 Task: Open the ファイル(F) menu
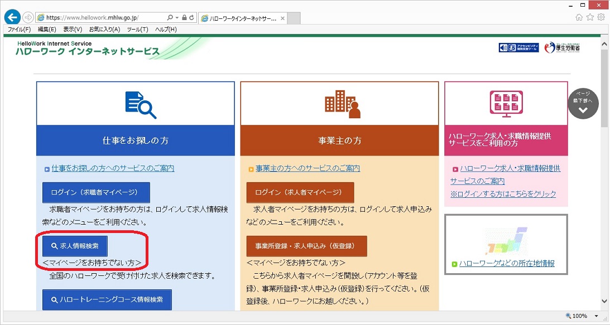[x=19, y=29]
